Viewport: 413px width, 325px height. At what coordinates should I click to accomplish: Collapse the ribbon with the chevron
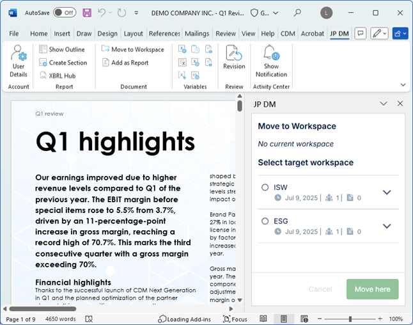403,85
